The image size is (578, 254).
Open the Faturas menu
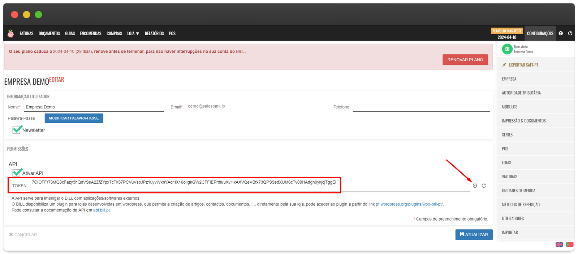coord(26,34)
